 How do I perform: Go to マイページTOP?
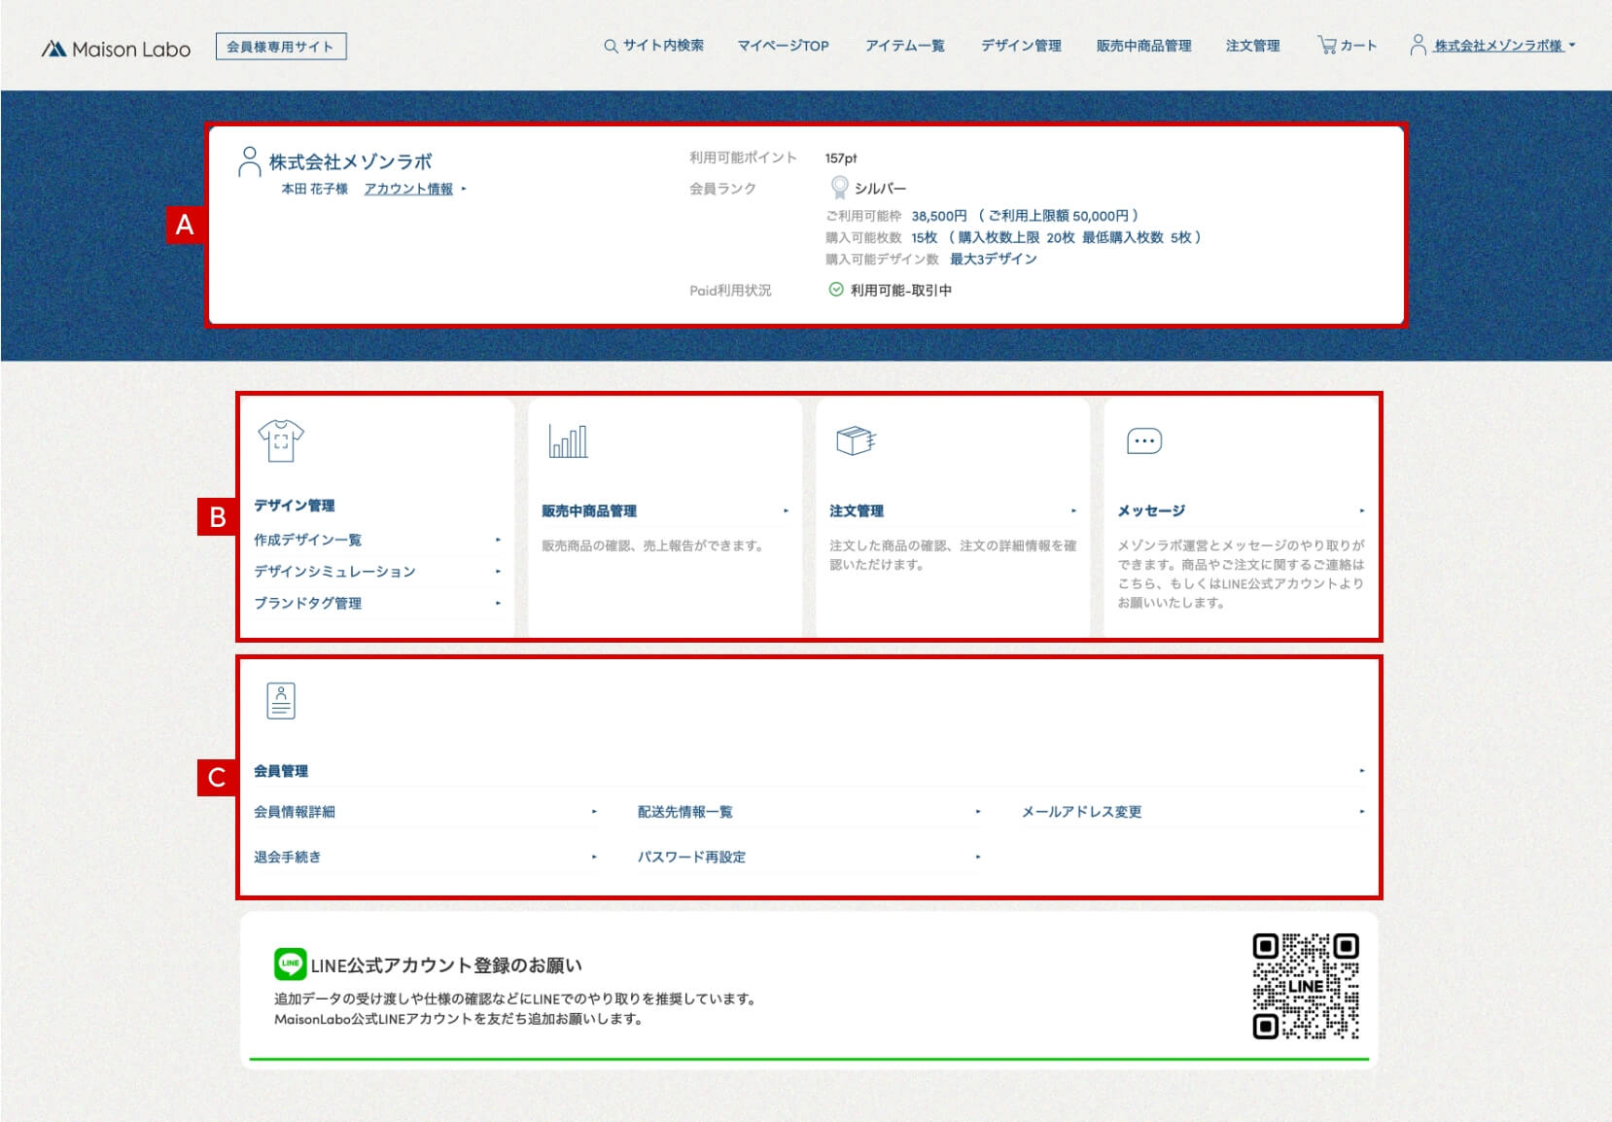pyautogui.click(x=783, y=46)
